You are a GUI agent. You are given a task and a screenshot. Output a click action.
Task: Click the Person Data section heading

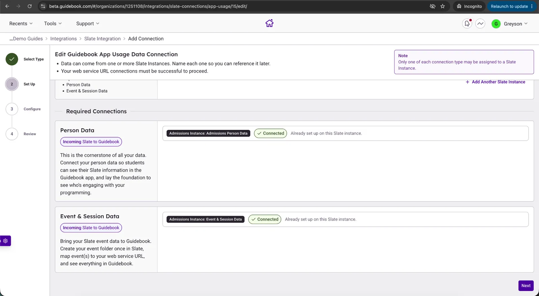point(77,130)
